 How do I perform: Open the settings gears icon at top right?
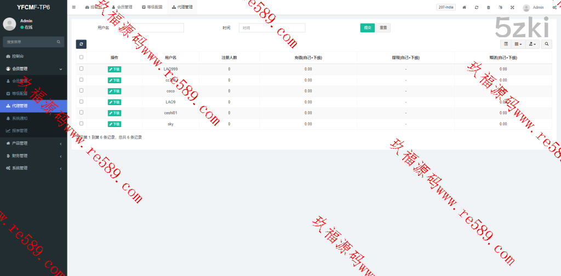[x=554, y=8]
